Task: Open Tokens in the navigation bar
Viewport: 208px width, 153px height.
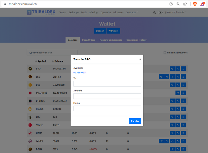Action: (63, 12)
